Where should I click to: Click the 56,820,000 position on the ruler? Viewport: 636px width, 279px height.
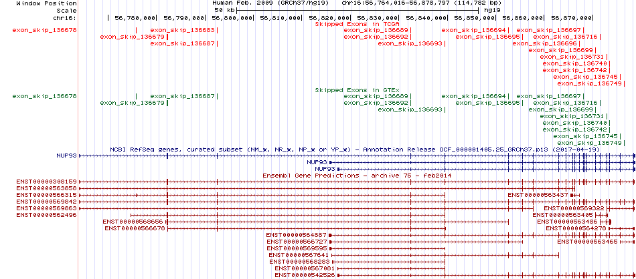[x=331, y=17]
